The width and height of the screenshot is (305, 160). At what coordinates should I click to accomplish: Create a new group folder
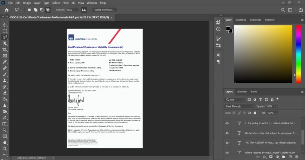pyautogui.click(x=284, y=157)
